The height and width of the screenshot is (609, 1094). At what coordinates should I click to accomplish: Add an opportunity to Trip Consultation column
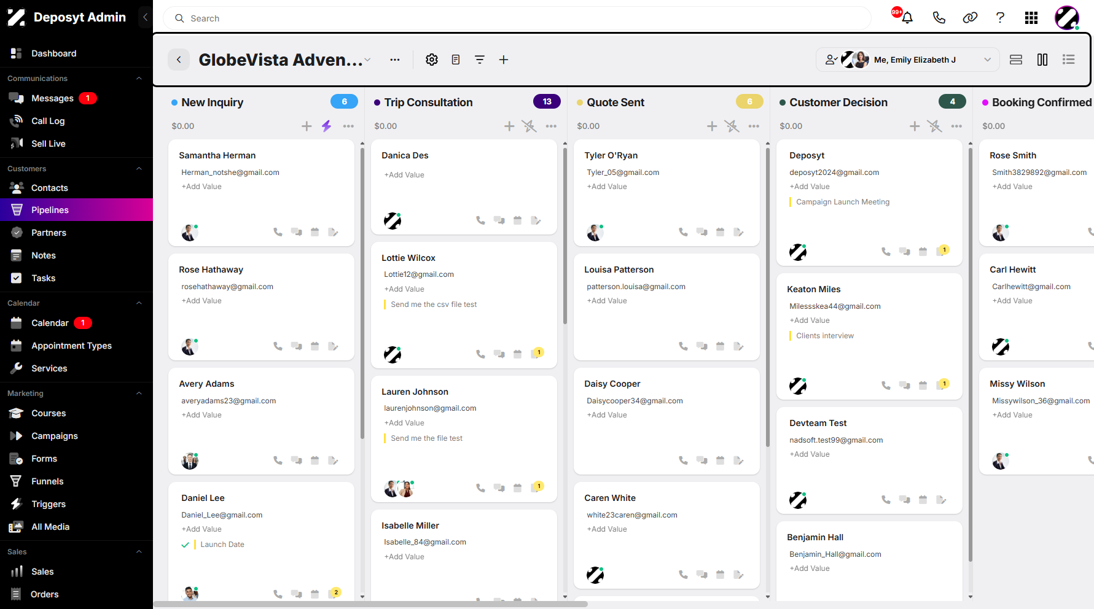pyautogui.click(x=509, y=126)
